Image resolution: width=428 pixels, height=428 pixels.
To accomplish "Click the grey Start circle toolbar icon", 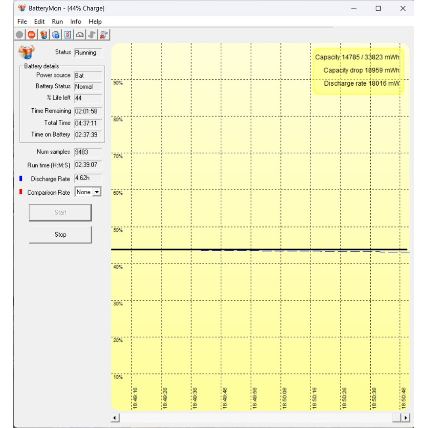I will click(x=20, y=35).
